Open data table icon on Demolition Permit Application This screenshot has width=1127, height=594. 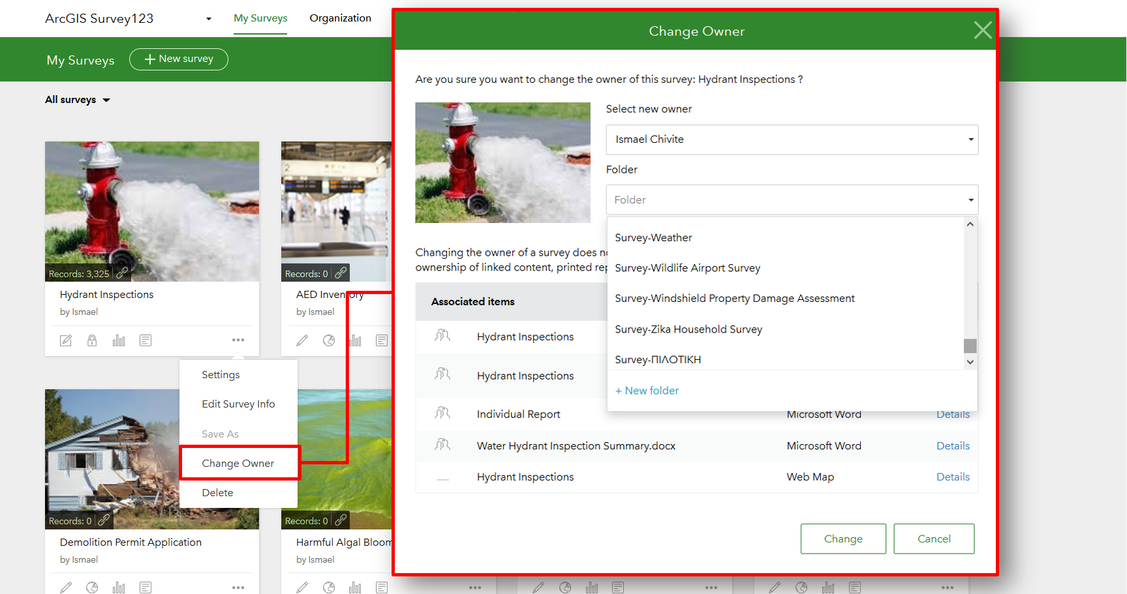pos(146,587)
